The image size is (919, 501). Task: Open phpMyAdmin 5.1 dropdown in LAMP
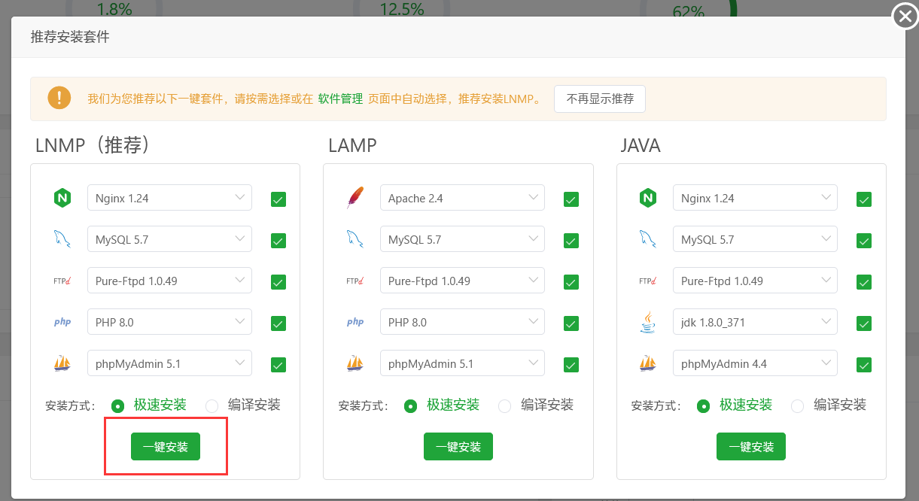pyautogui.click(x=462, y=363)
